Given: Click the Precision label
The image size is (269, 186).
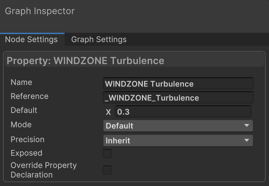Looking at the screenshot, I should (28, 140).
